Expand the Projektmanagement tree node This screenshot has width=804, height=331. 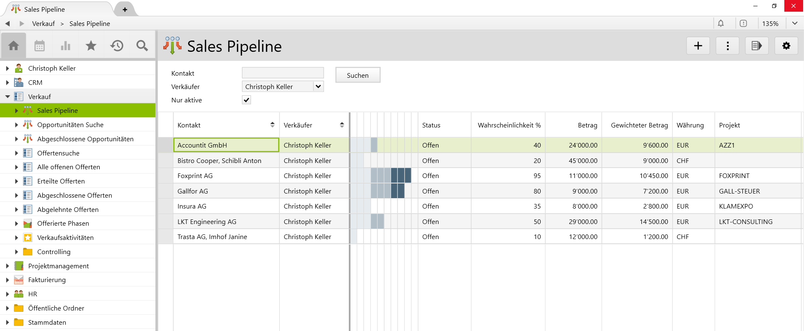point(8,266)
